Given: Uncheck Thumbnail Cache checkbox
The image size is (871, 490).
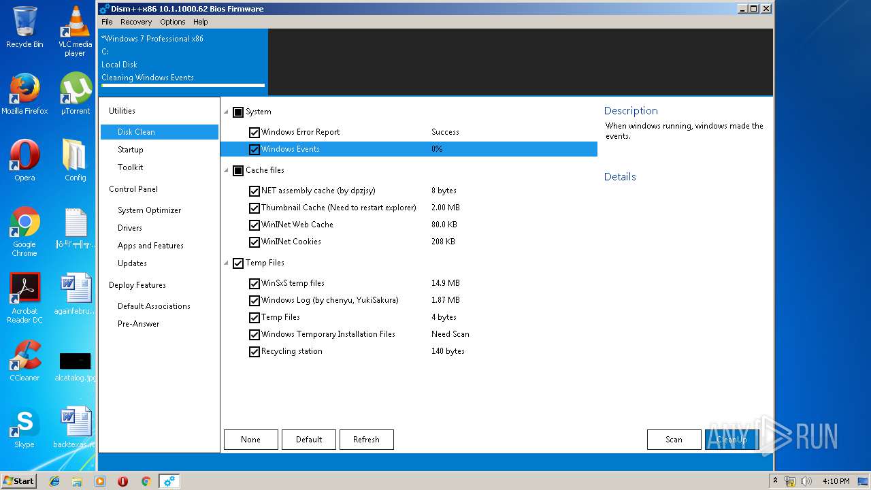Looking at the screenshot, I should [x=254, y=208].
